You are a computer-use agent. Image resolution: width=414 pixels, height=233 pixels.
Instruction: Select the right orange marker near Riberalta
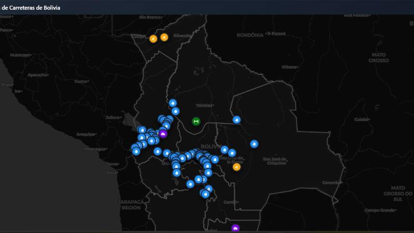click(x=164, y=37)
